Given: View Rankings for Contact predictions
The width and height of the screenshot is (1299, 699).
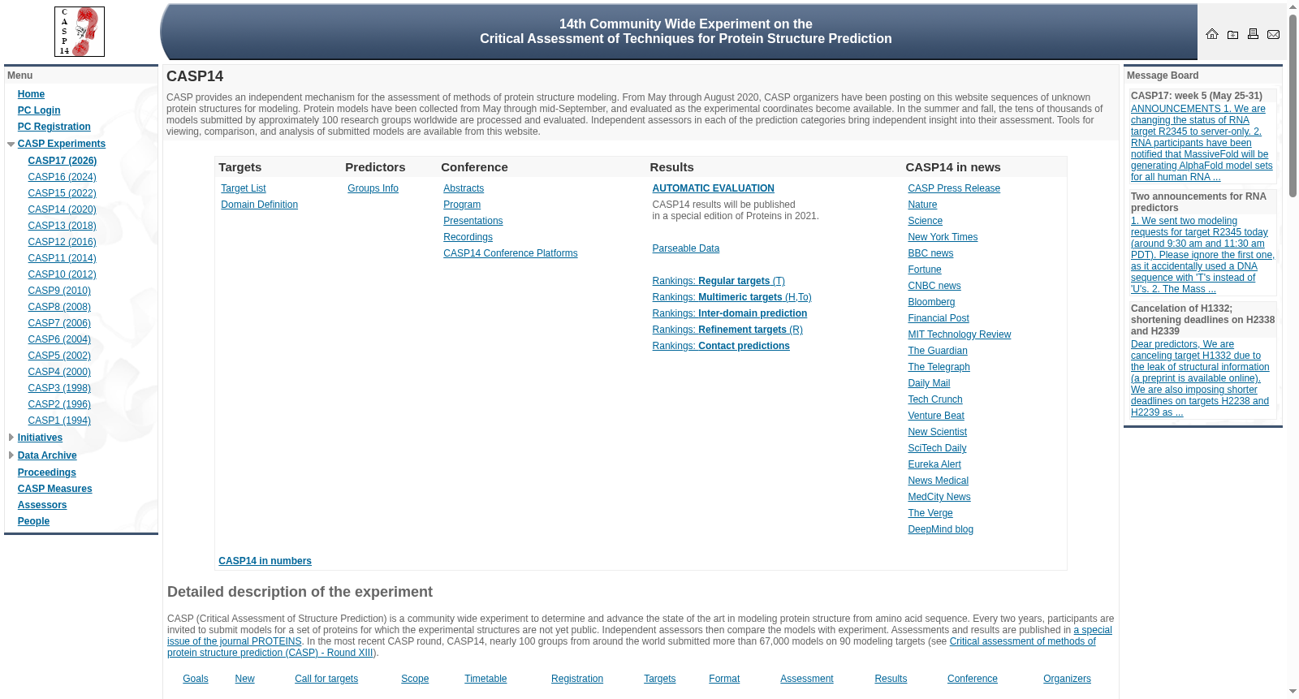Looking at the screenshot, I should [721, 346].
